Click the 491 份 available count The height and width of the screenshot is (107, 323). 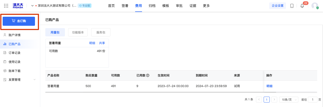pos(101,51)
